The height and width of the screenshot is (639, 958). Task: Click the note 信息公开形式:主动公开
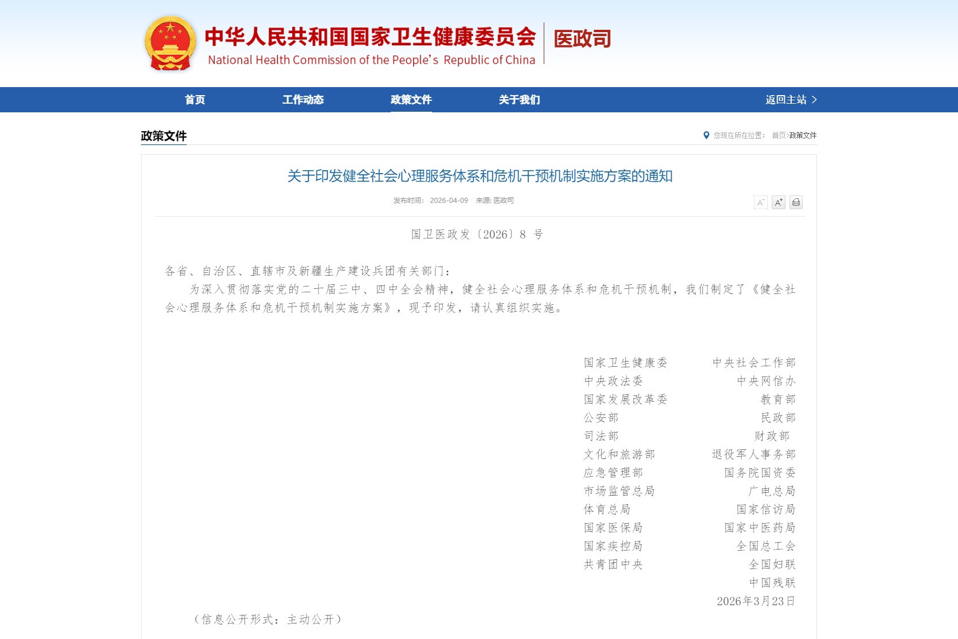268,620
